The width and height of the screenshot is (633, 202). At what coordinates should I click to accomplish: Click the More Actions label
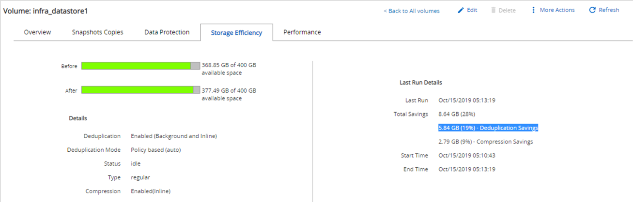(x=557, y=10)
